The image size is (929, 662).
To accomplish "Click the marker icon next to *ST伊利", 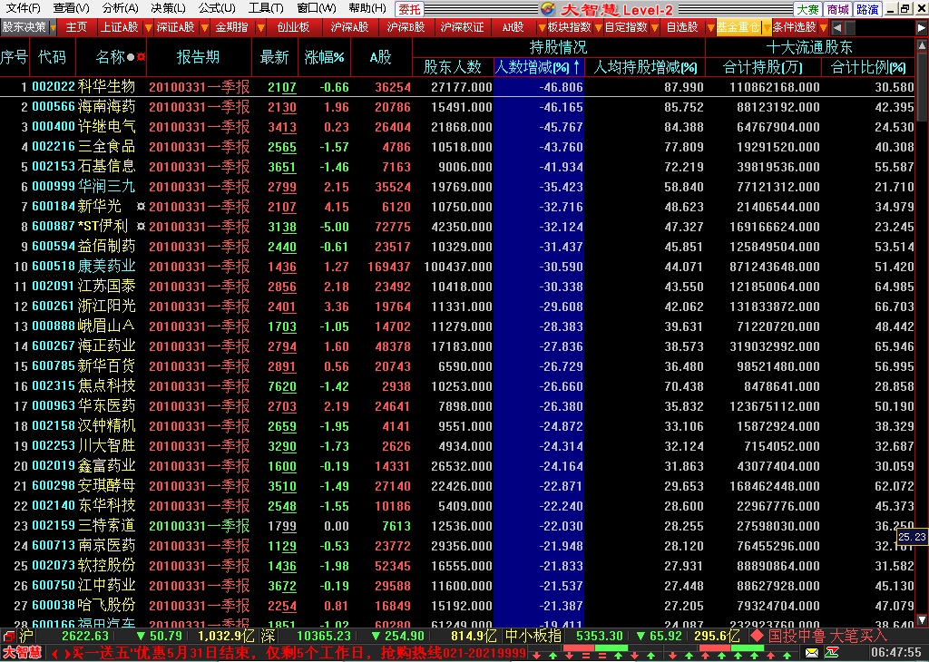I will pyautogui.click(x=141, y=226).
